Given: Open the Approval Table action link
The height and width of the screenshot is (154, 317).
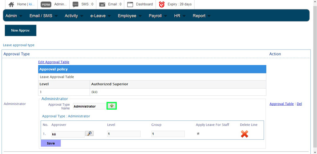Looking at the screenshot, I should pos(282,104).
